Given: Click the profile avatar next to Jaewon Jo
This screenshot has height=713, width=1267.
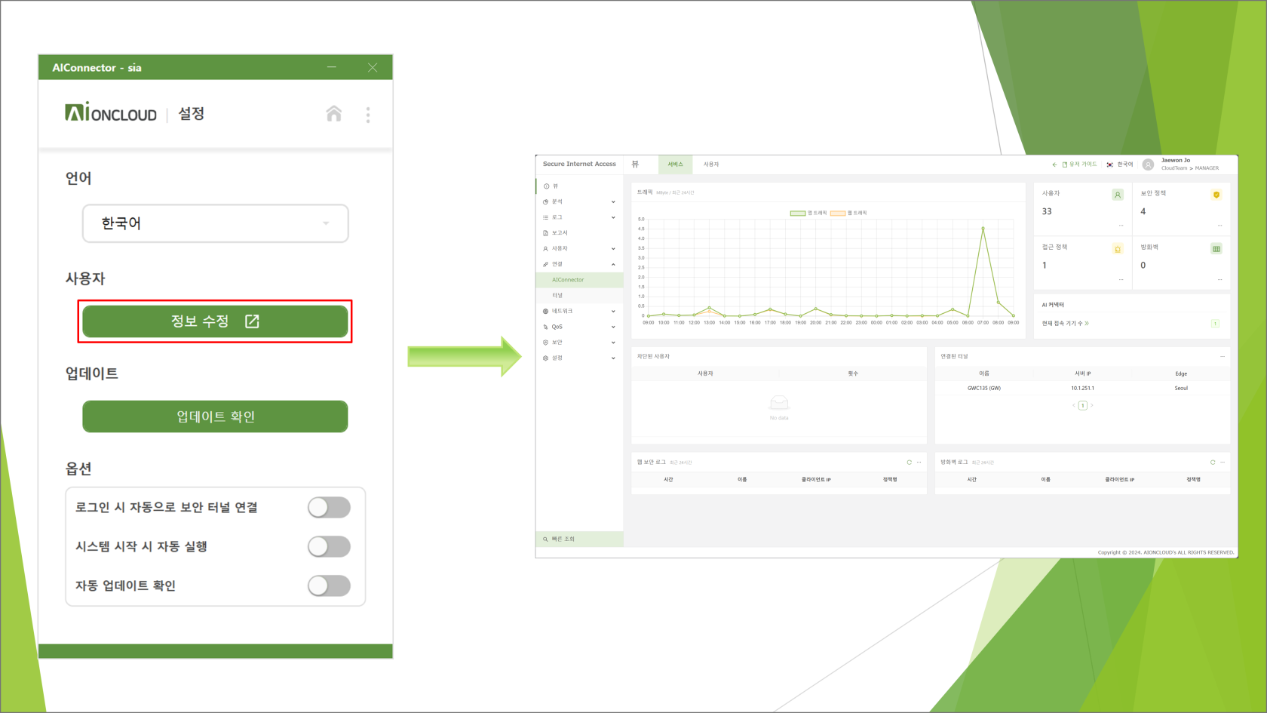Looking at the screenshot, I should point(1148,164).
